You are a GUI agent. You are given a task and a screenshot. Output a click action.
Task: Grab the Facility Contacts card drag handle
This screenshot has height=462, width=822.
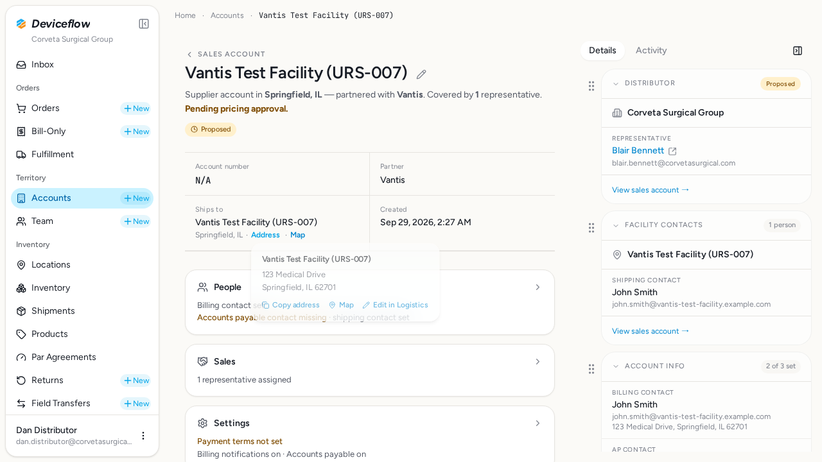[591, 228]
